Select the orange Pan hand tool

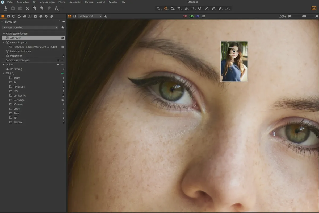tap(166, 9)
